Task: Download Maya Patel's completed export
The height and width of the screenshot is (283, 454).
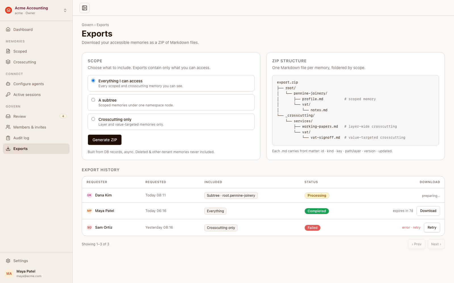Action: 428,211
